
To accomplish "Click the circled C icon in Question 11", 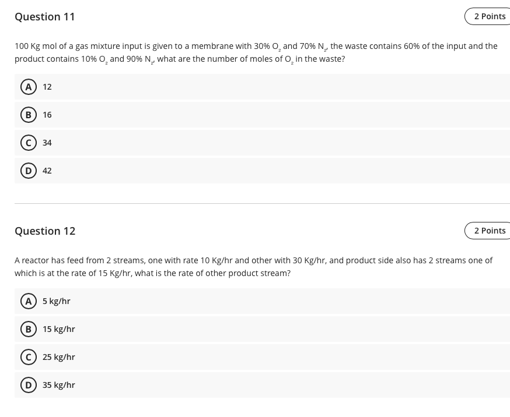I will [x=29, y=142].
